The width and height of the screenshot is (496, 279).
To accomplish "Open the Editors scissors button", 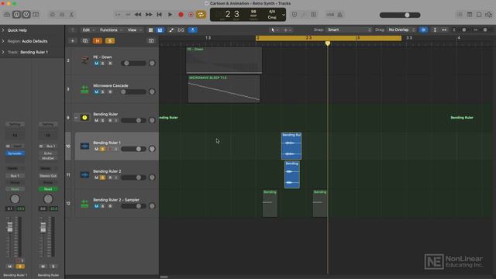I will (x=71, y=15).
